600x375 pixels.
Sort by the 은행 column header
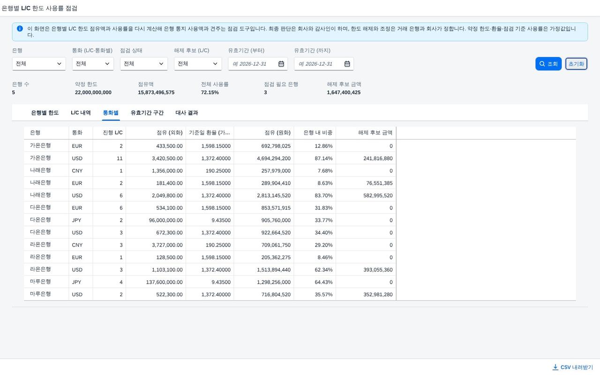coord(46,133)
